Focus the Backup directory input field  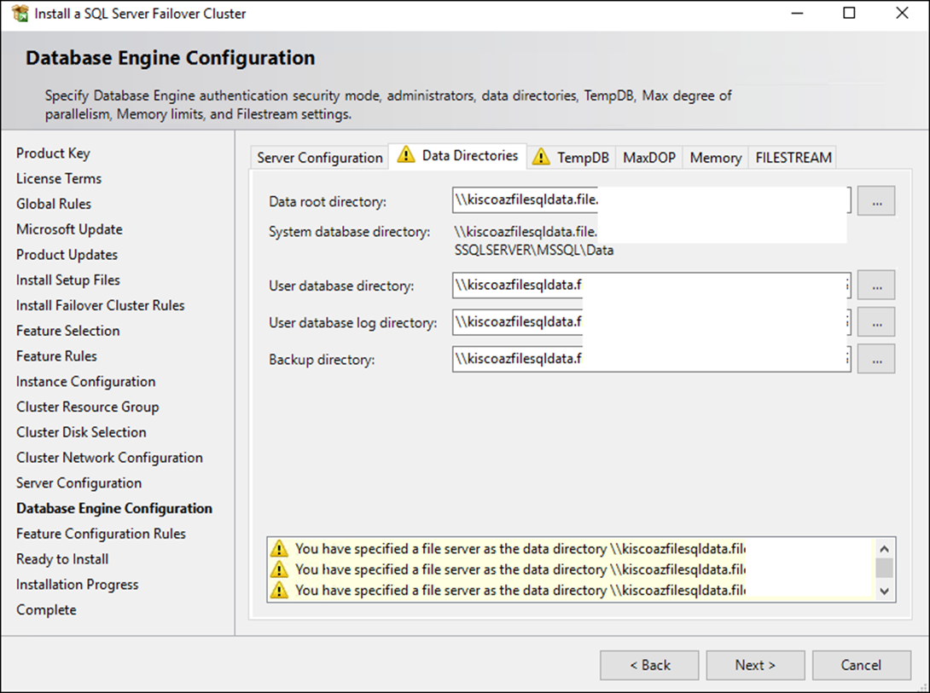[651, 359]
